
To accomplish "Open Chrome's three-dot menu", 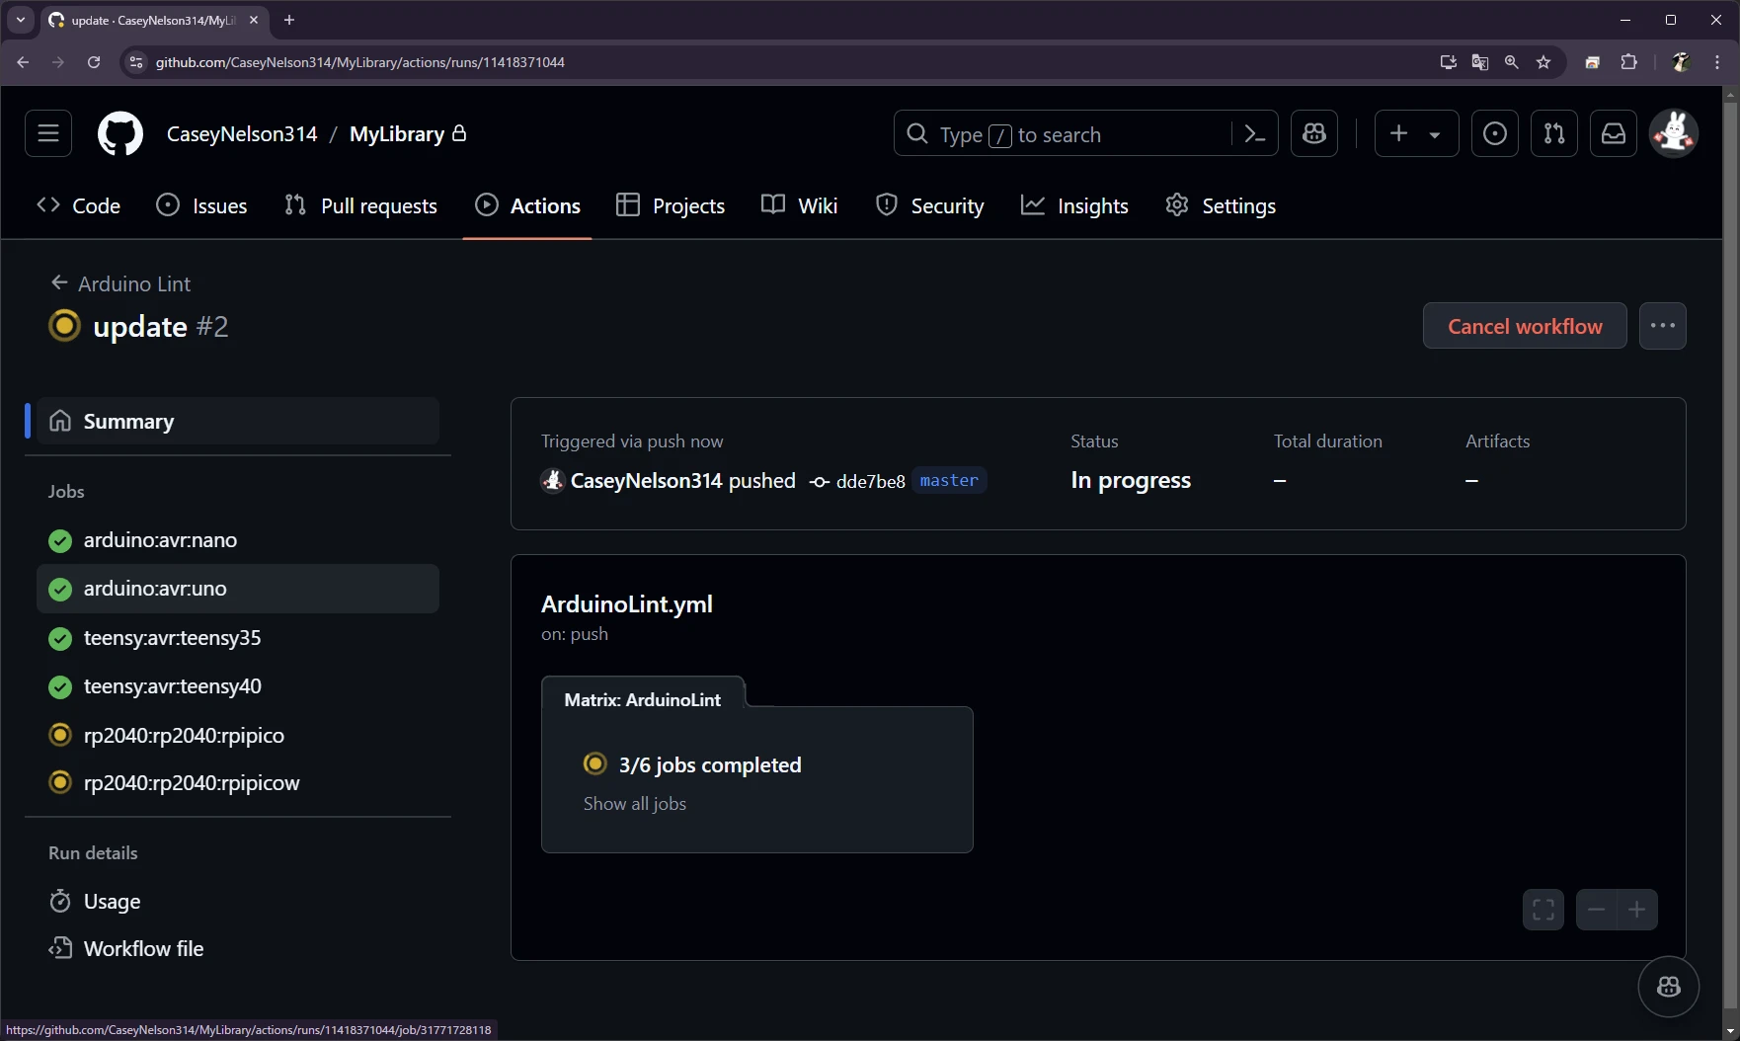I will pos(1717,62).
